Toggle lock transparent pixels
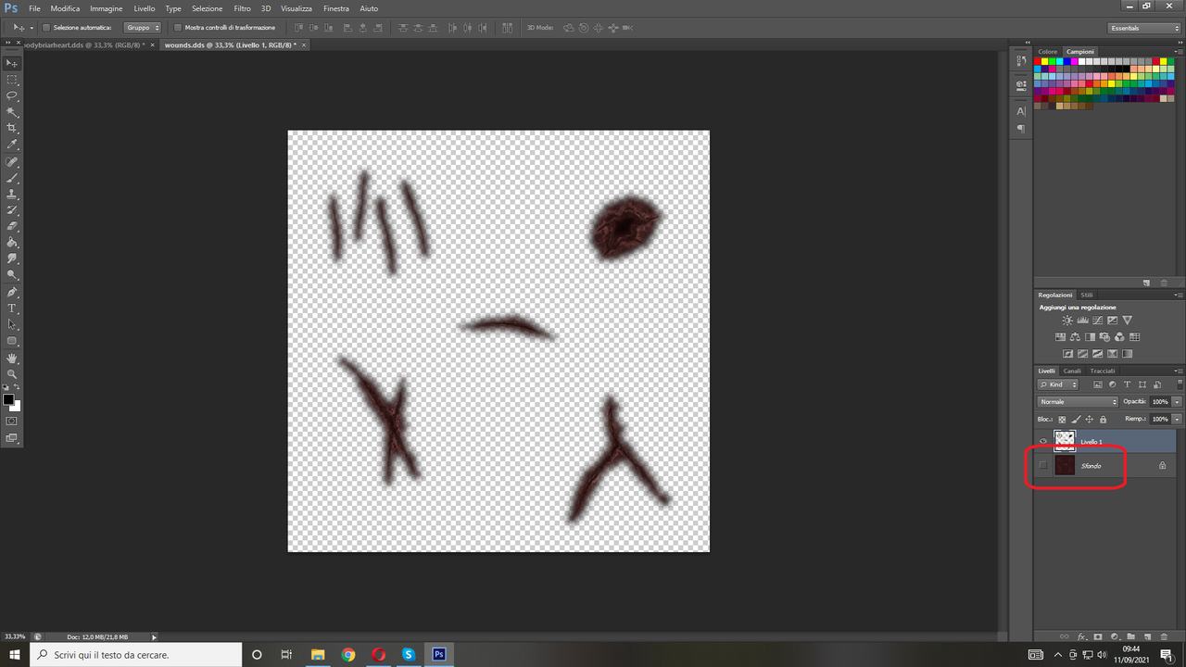The width and height of the screenshot is (1186, 667). pyautogui.click(x=1062, y=420)
